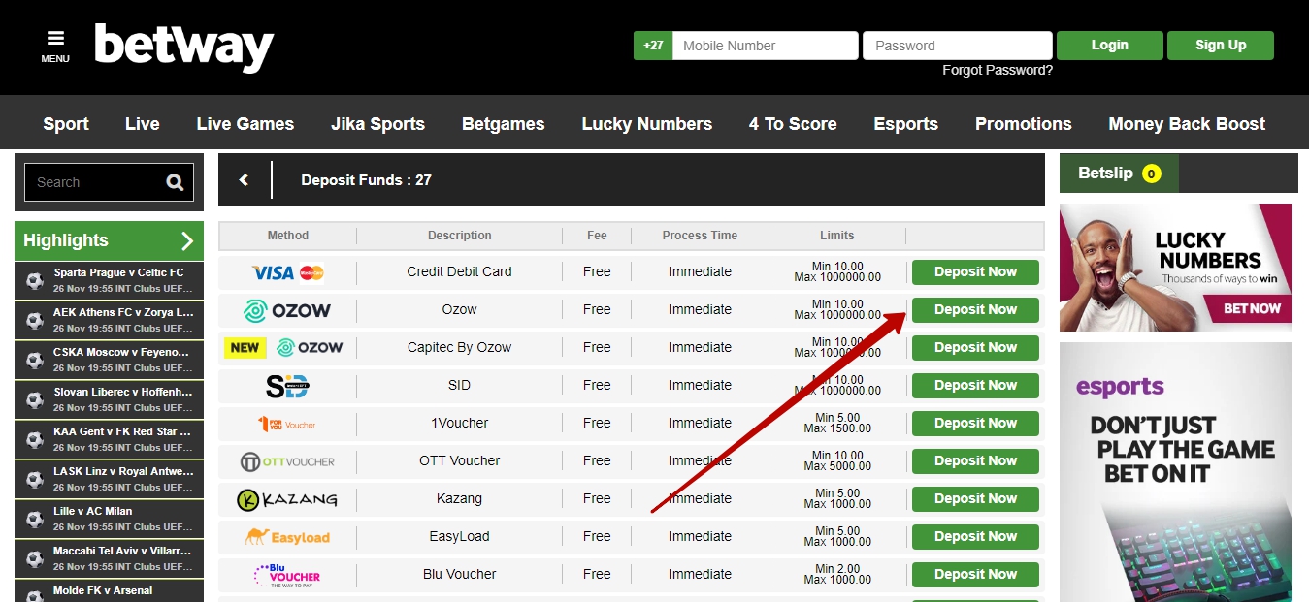The height and width of the screenshot is (602, 1309).
Task: Select Betgames in navigation
Action: (x=503, y=124)
